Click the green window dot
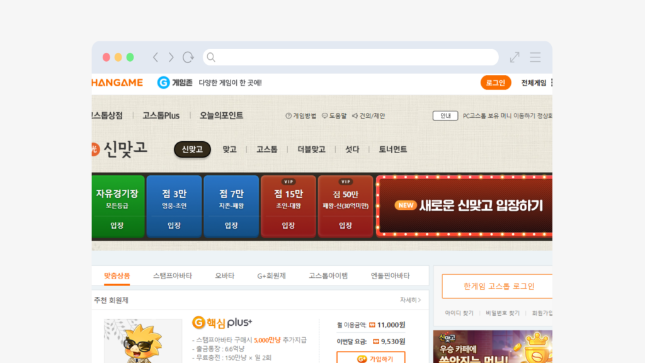645x363 pixels. click(x=130, y=57)
